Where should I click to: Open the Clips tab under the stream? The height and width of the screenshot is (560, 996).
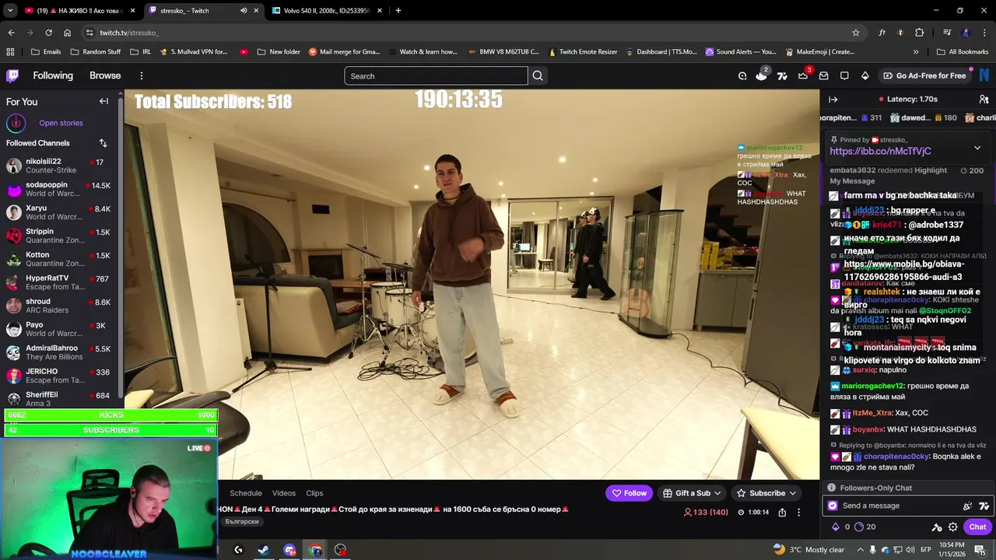314,493
